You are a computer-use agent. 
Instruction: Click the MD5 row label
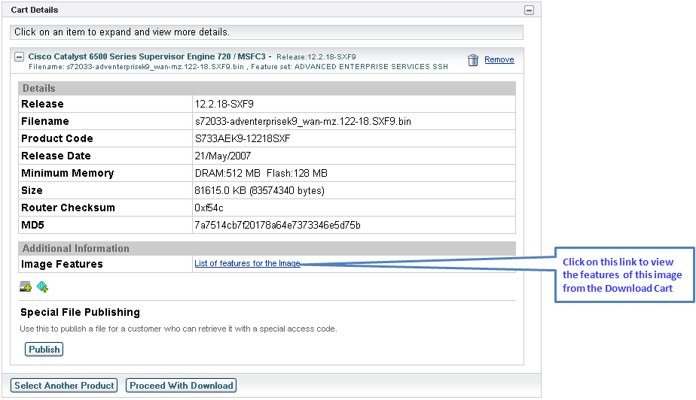pos(33,225)
